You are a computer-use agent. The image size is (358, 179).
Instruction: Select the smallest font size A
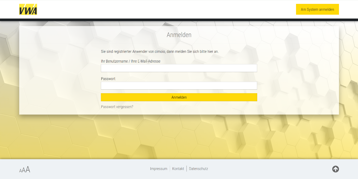20,171
